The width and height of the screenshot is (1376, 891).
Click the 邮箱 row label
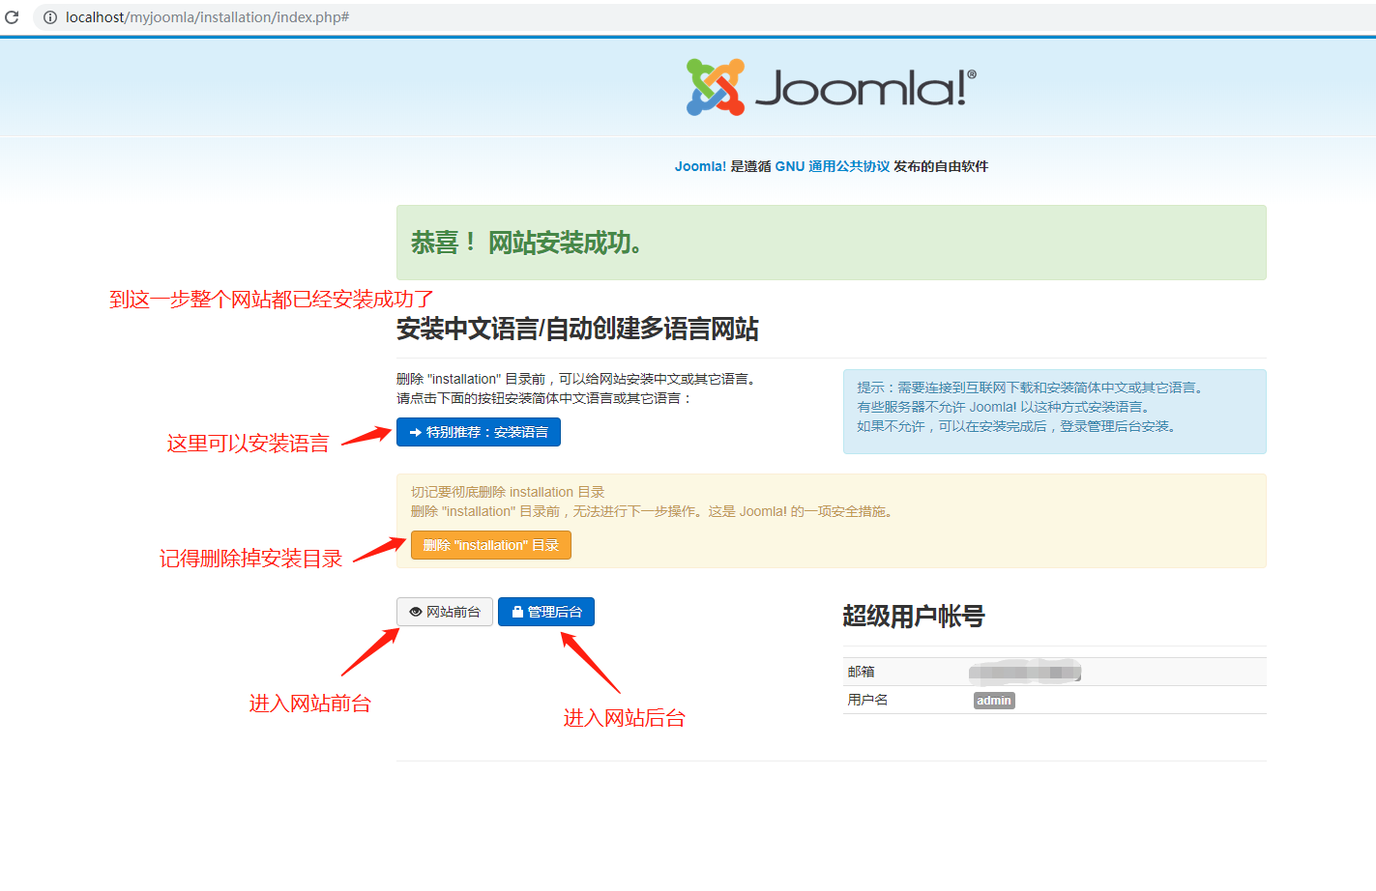coord(861,672)
